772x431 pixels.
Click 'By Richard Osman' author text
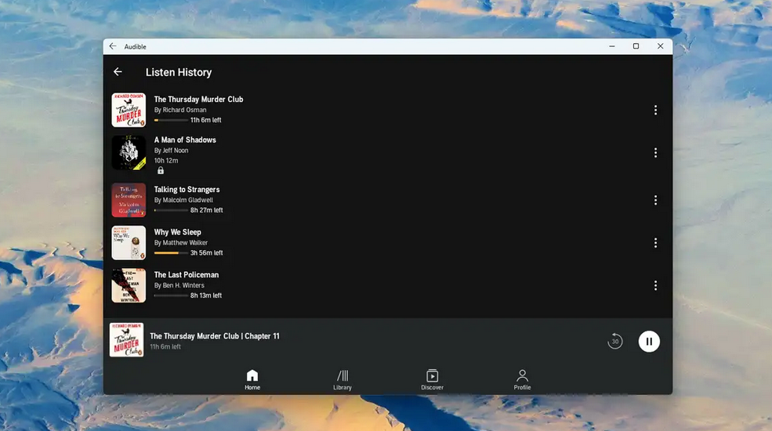tap(180, 110)
